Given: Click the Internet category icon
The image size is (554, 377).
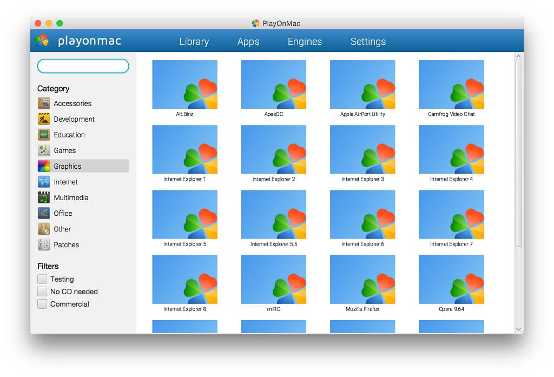Looking at the screenshot, I should 44,182.
